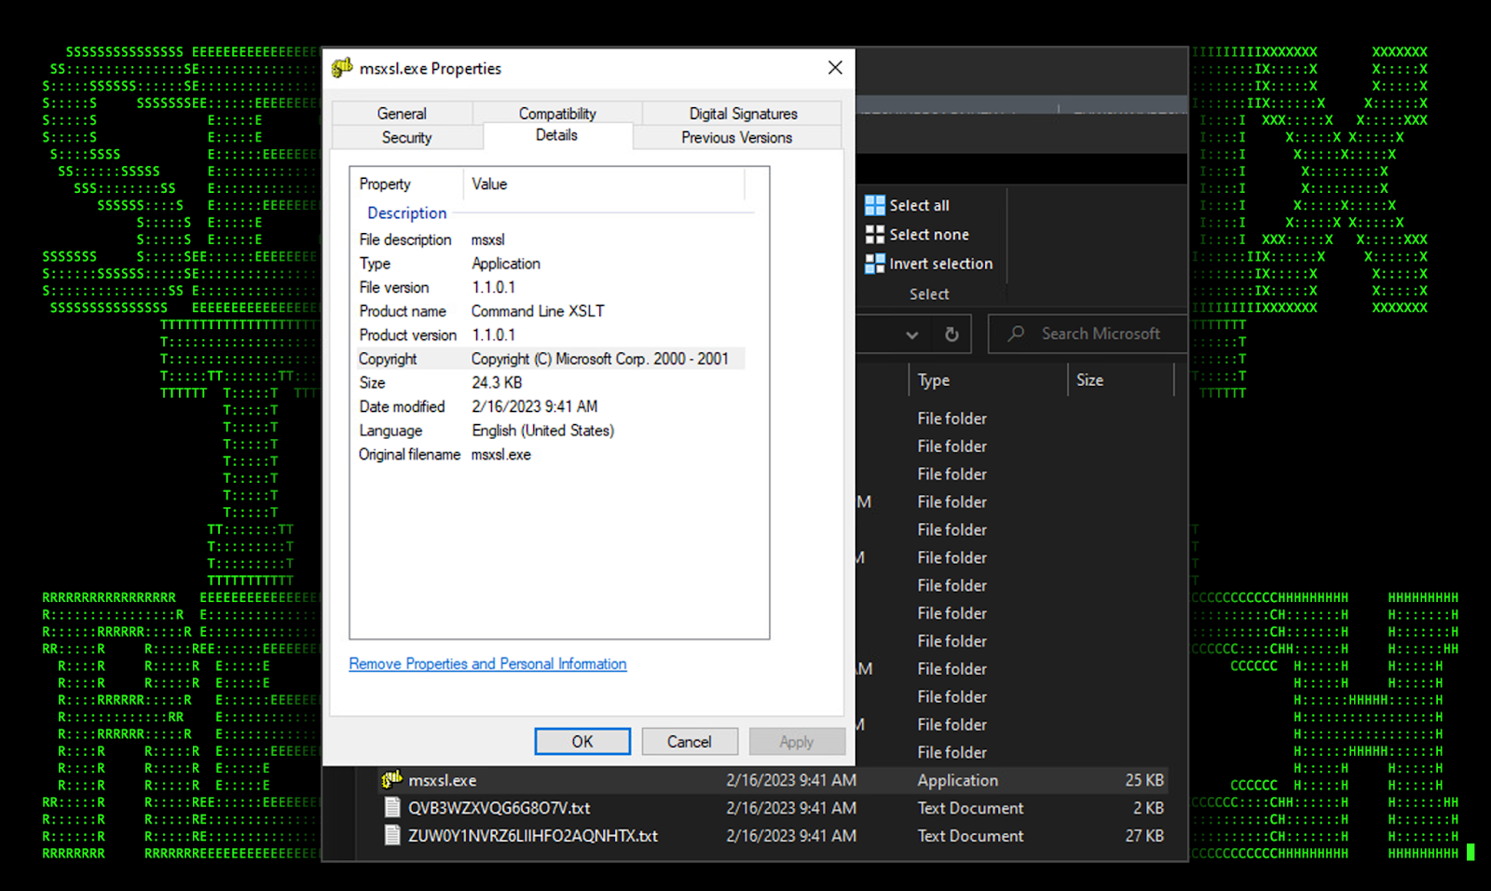Open the Previous Versions tab
1491x891 pixels.
[x=736, y=138]
